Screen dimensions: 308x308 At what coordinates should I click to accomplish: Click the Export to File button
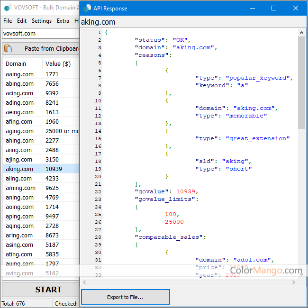(x=125, y=297)
